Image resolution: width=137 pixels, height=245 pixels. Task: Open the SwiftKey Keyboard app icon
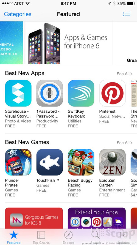coord(81,93)
